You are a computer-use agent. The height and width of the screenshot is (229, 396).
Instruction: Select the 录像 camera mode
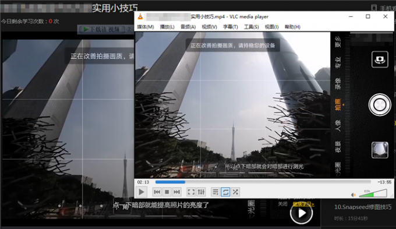coord(338,84)
